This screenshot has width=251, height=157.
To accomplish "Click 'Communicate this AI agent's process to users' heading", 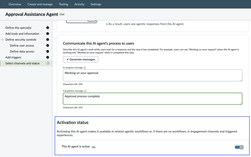I will 99,43.
